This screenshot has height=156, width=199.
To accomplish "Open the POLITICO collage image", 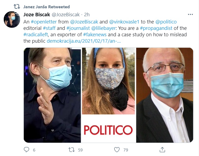I will pyautogui.click(x=108, y=95).
